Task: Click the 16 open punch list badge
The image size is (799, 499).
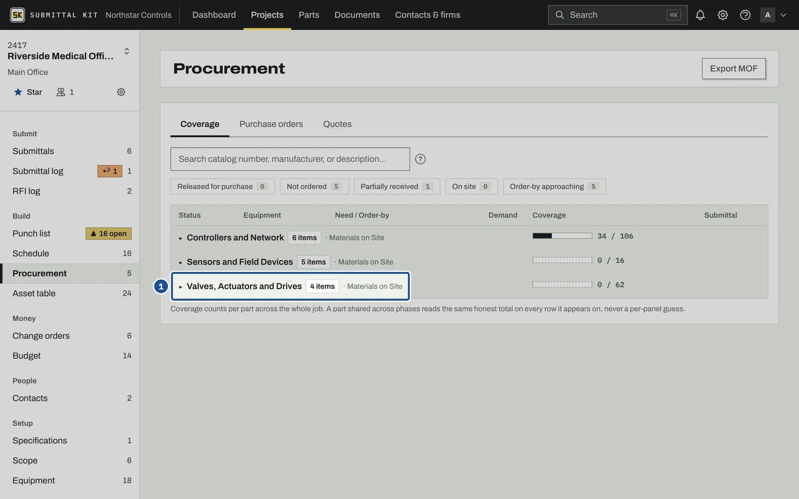Action: pyautogui.click(x=109, y=234)
